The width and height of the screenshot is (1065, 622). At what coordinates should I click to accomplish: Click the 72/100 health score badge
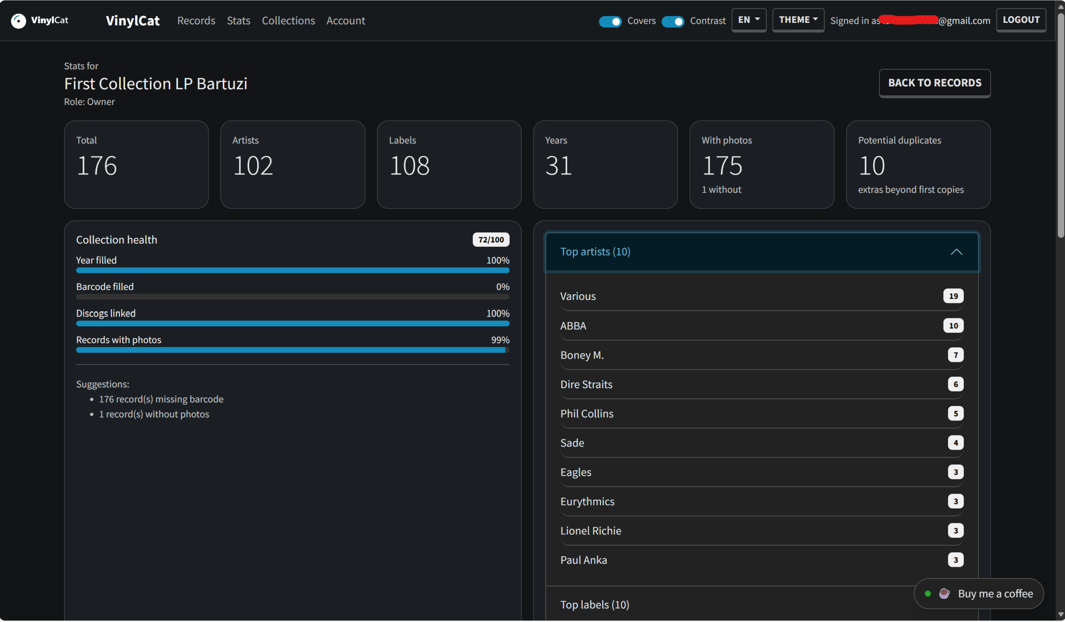[490, 240]
